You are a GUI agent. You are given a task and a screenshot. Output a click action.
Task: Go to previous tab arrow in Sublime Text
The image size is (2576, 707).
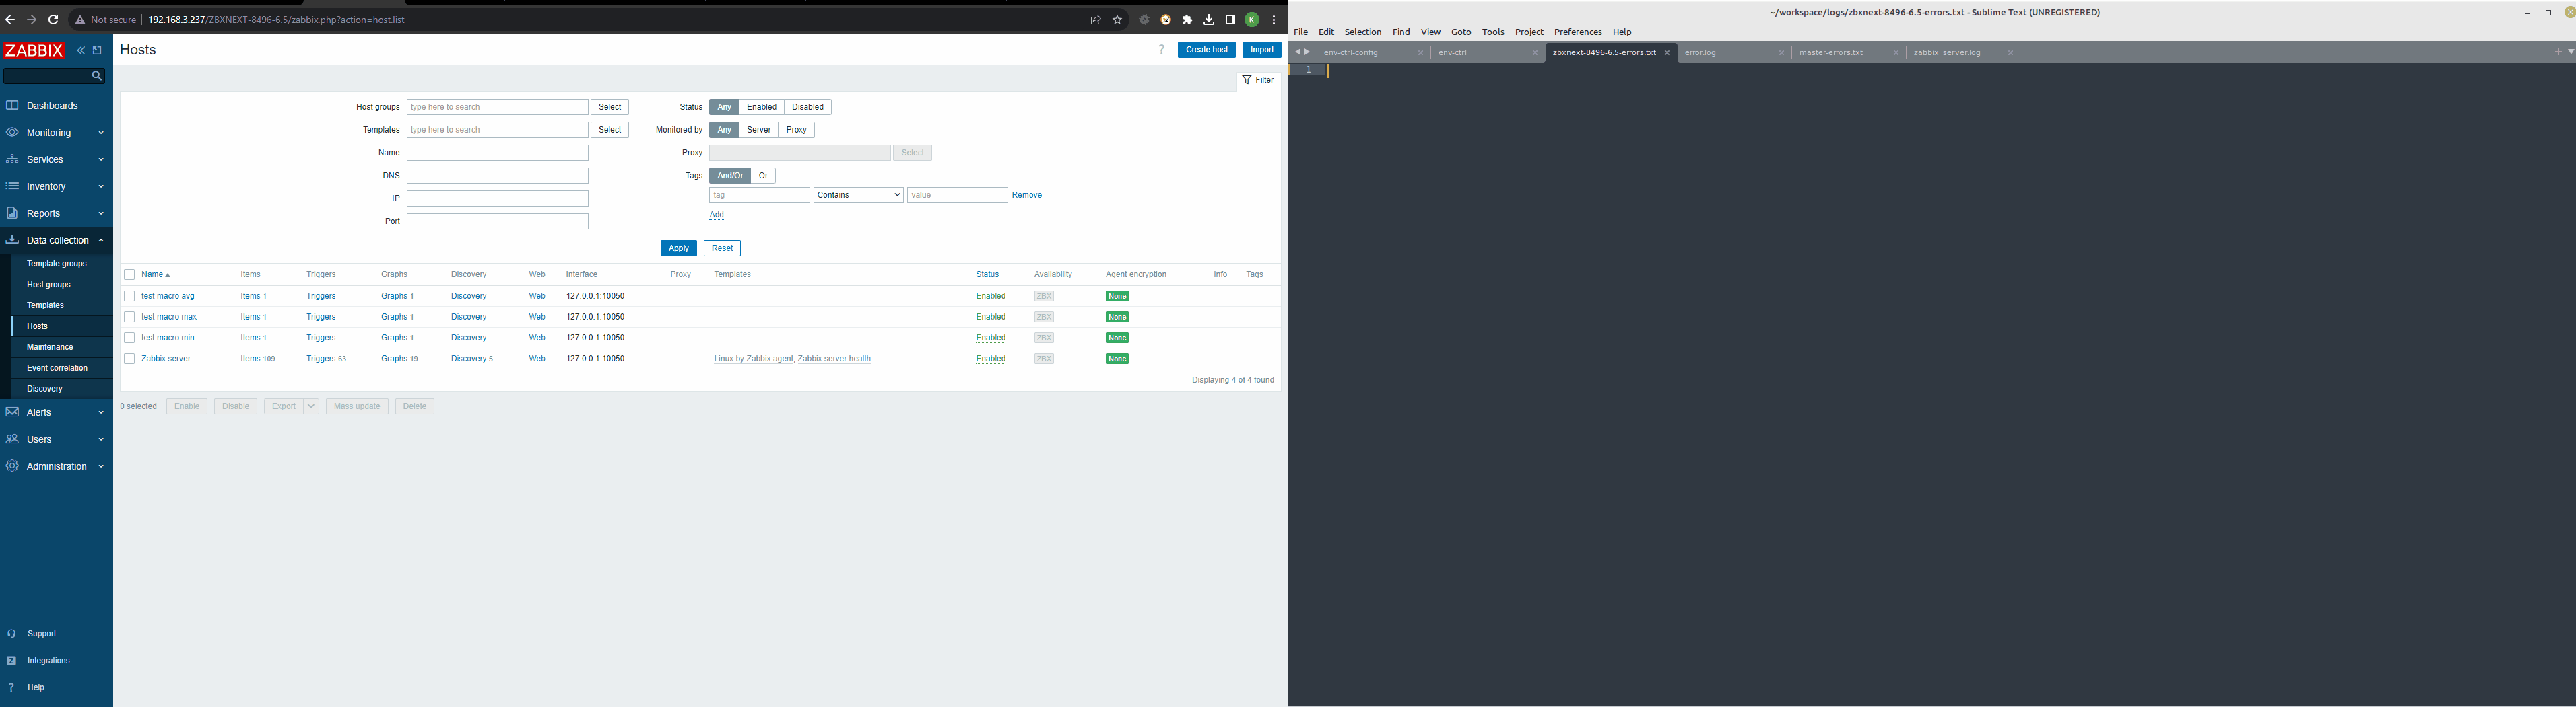click(x=1297, y=52)
